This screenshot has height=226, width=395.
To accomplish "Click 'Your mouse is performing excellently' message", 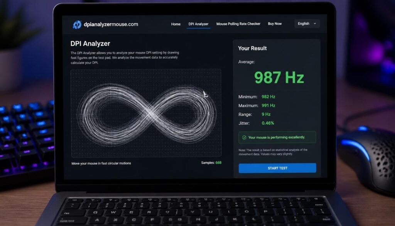I will point(277,138).
